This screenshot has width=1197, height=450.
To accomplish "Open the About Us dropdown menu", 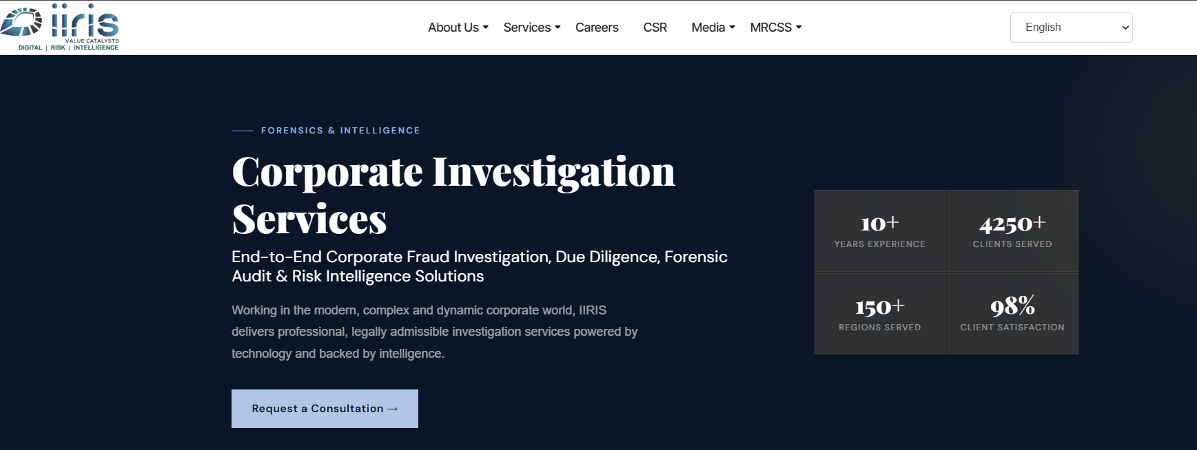I will click(458, 28).
